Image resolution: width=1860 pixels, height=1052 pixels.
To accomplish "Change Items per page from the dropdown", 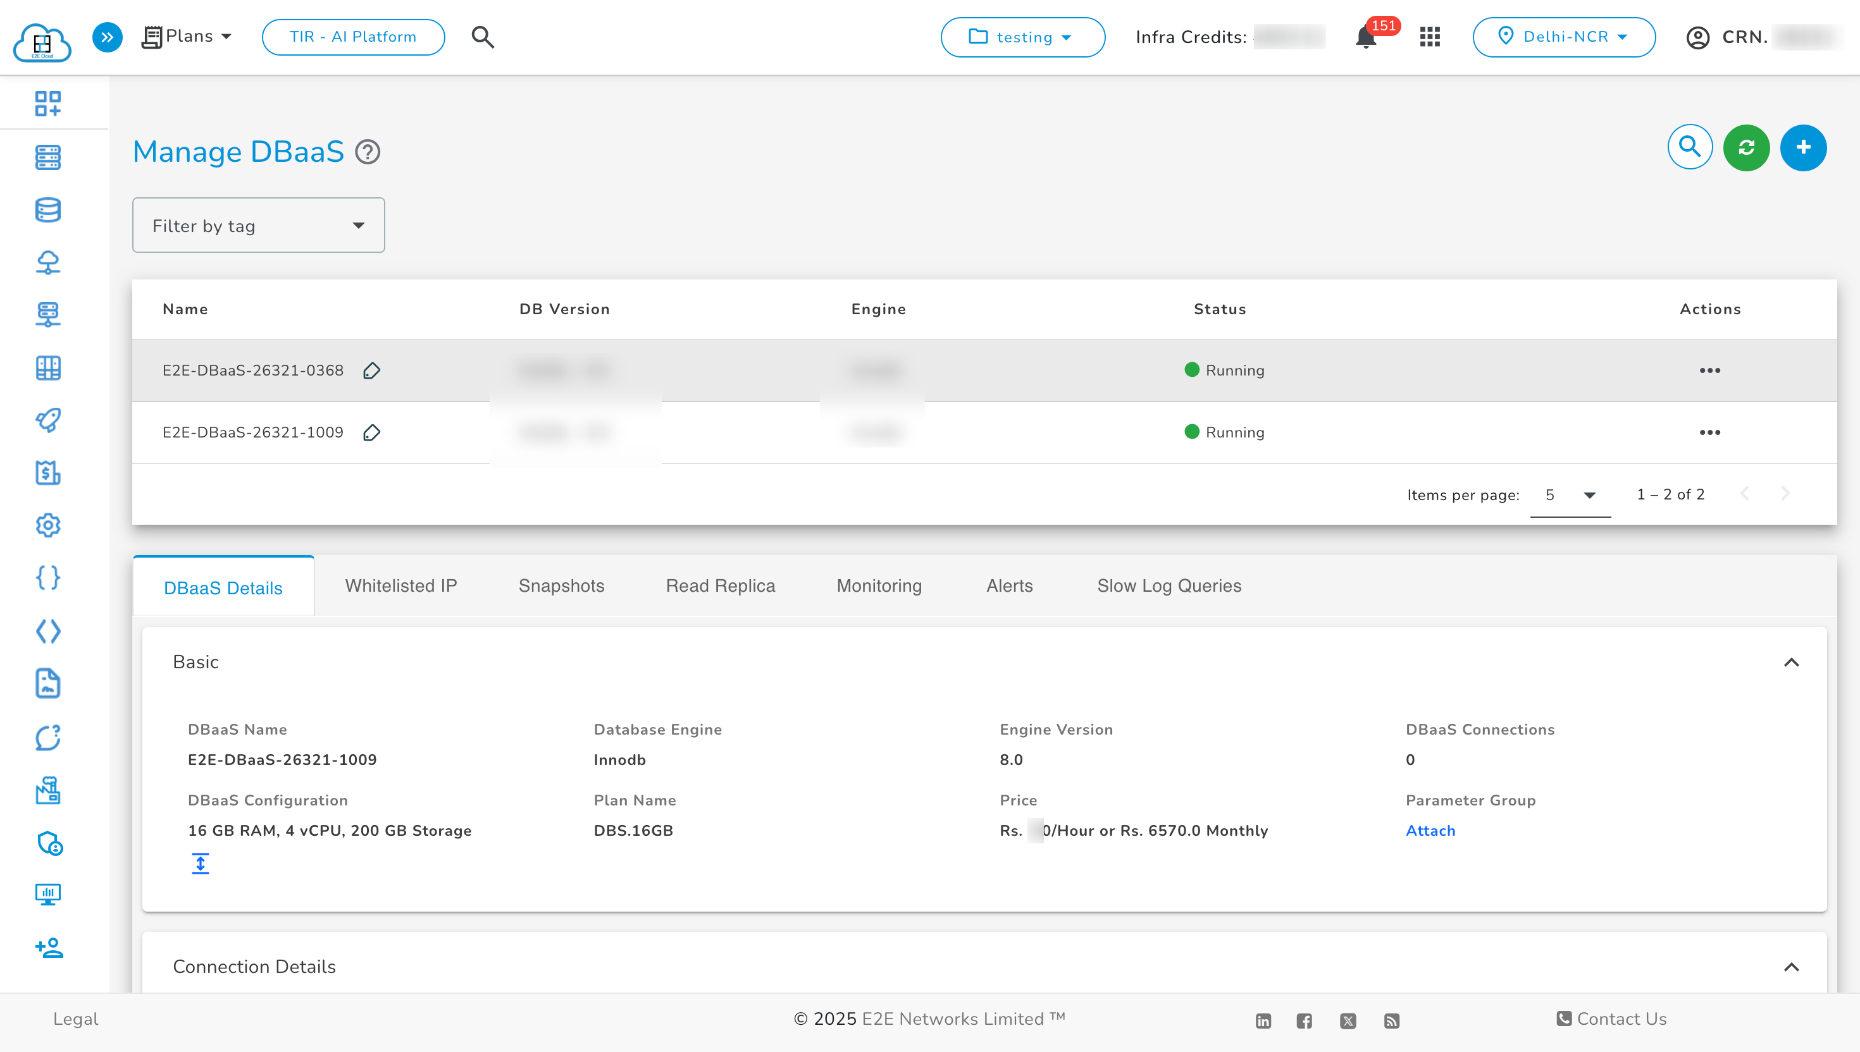I will coord(1570,495).
